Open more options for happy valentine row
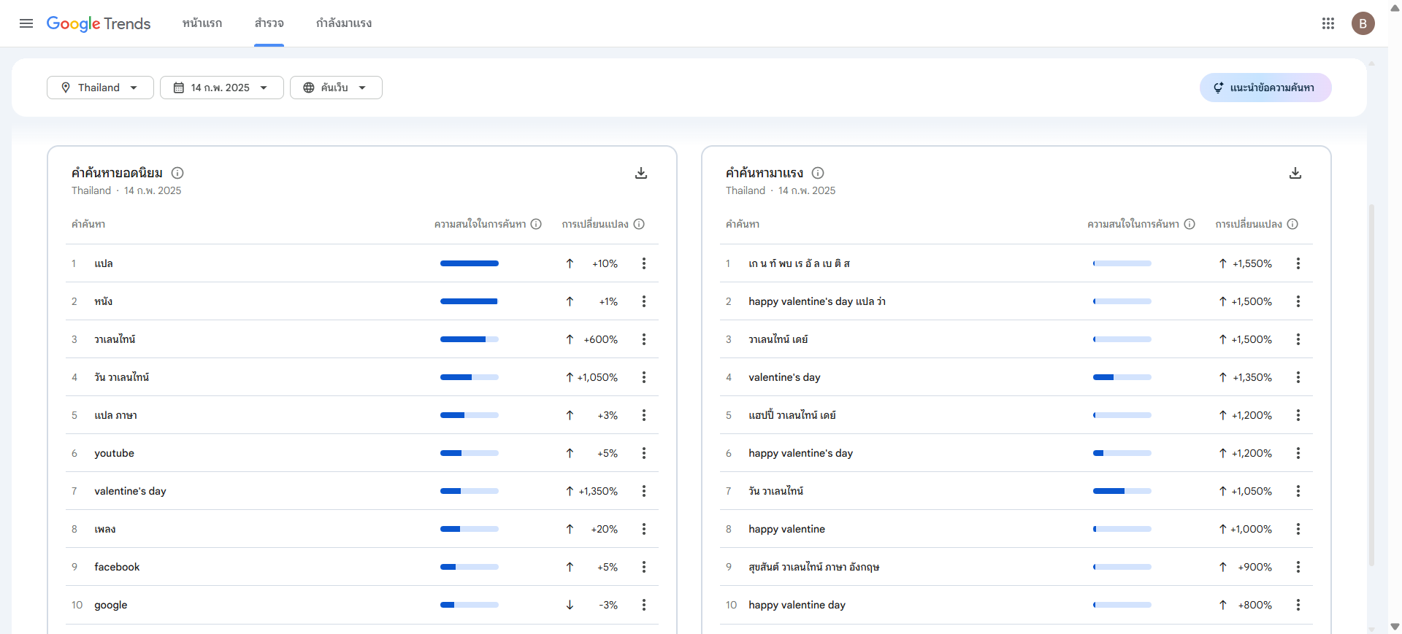 pyautogui.click(x=1298, y=529)
